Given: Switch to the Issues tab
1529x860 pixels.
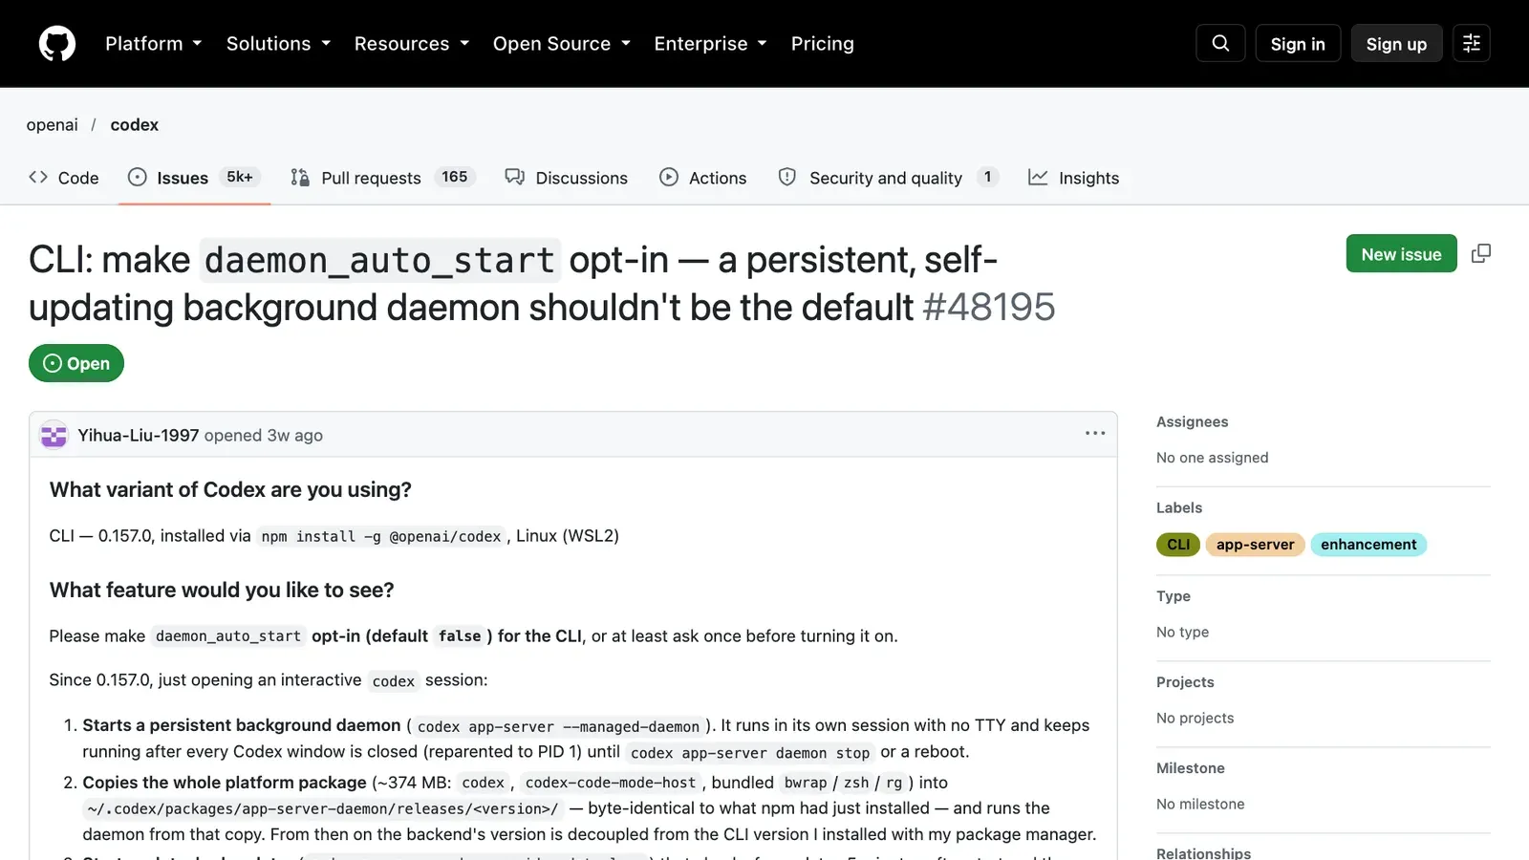Looking at the screenshot, I should 194,178.
